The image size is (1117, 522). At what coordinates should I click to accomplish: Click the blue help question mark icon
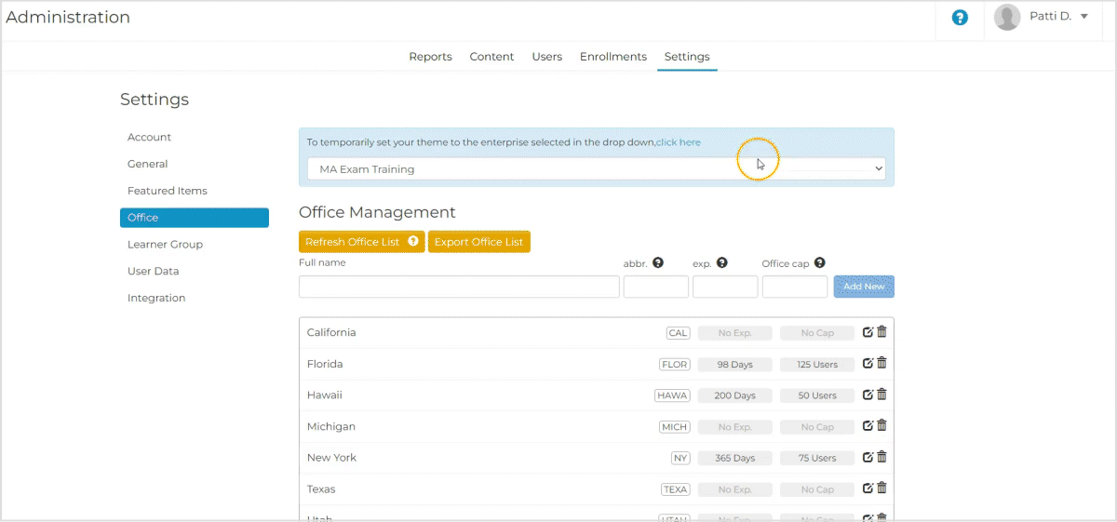click(960, 18)
